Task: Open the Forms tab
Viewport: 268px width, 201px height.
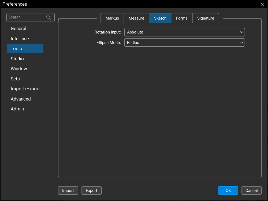Action: (181, 18)
